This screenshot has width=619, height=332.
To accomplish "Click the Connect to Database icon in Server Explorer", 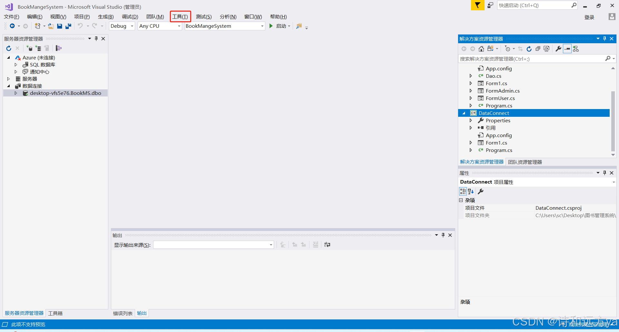I will click(x=29, y=48).
